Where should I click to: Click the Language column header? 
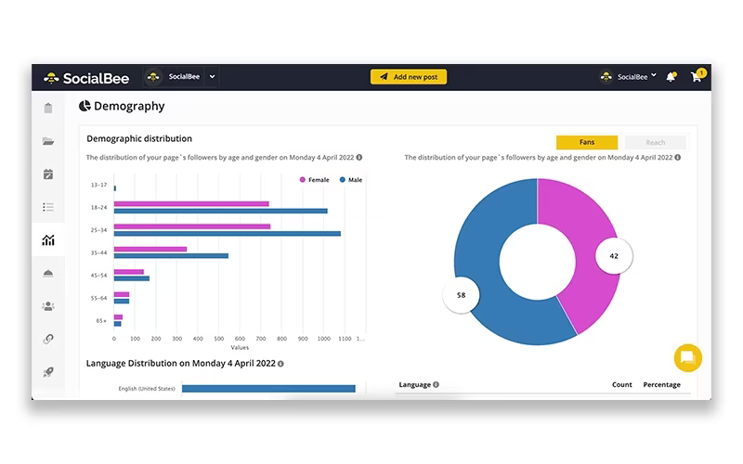click(414, 384)
